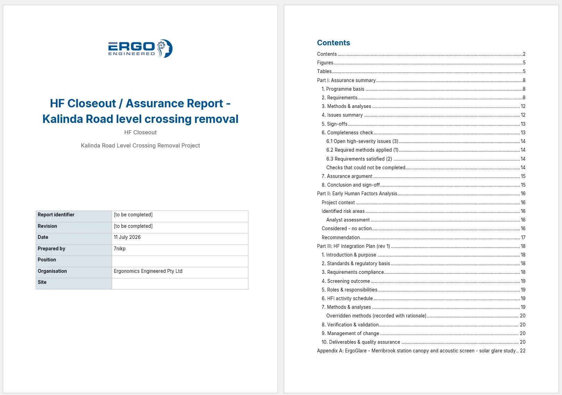Image resolution: width=562 pixels, height=395 pixels.
Task: Click the Report identifier value cell
Action: [180, 216]
